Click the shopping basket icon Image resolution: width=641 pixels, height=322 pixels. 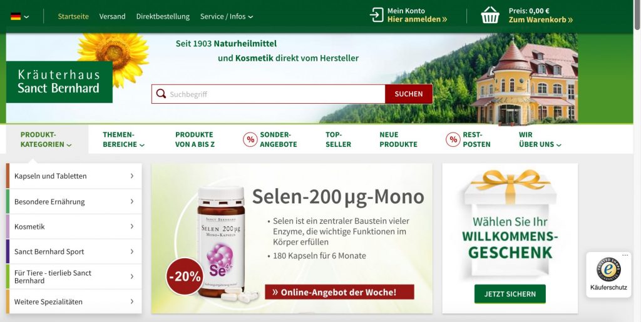coord(490,16)
